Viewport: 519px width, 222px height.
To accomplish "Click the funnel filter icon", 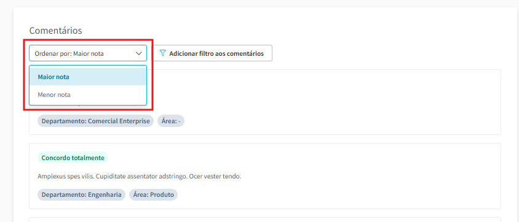I will coord(162,53).
